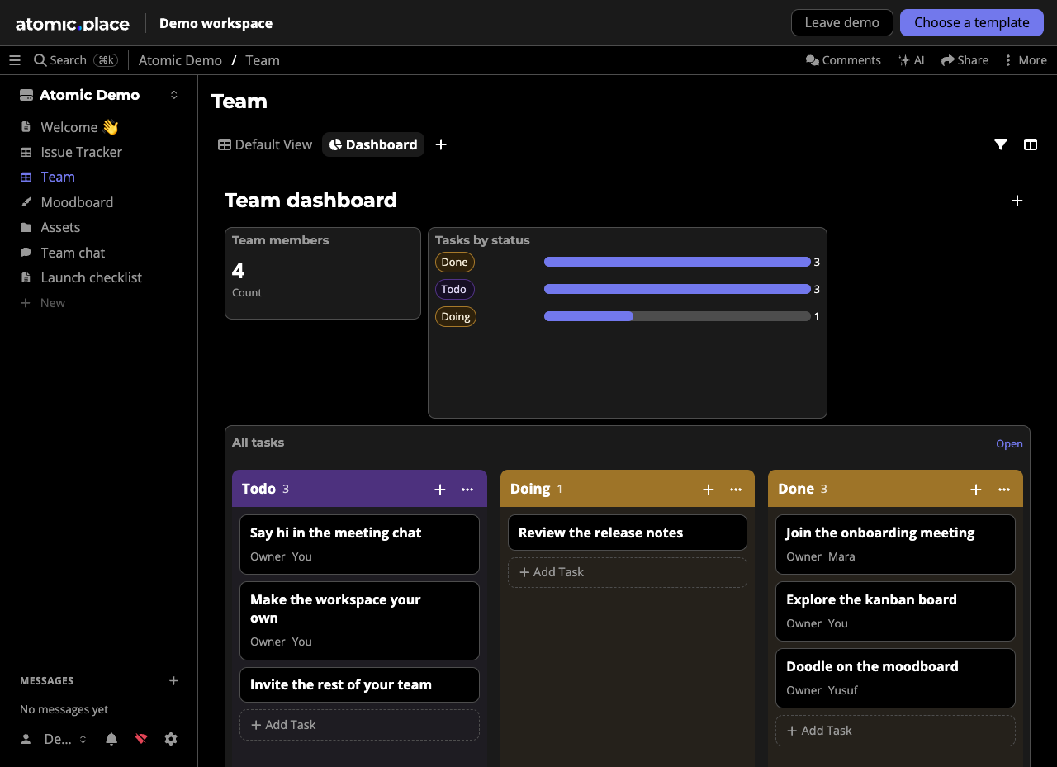Add a dashboard widget with plus icon
The height and width of the screenshot is (767, 1057).
(1017, 201)
